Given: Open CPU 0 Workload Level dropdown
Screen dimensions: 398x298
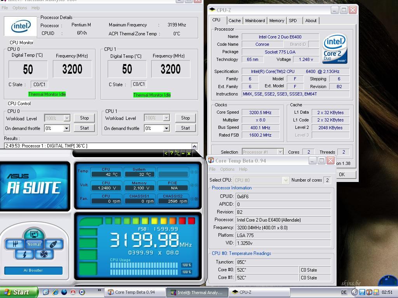Looking at the screenshot, I should pyautogui.click(x=67, y=118).
